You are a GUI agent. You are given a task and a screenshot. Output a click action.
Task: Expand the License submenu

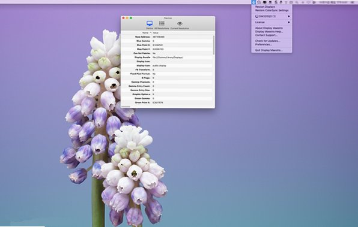(x=272, y=22)
